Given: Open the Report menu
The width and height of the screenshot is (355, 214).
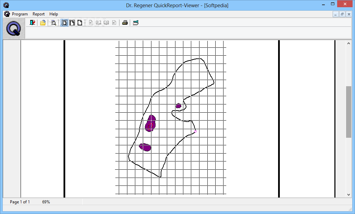Looking at the screenshot, I should click(x=38, y=14).
